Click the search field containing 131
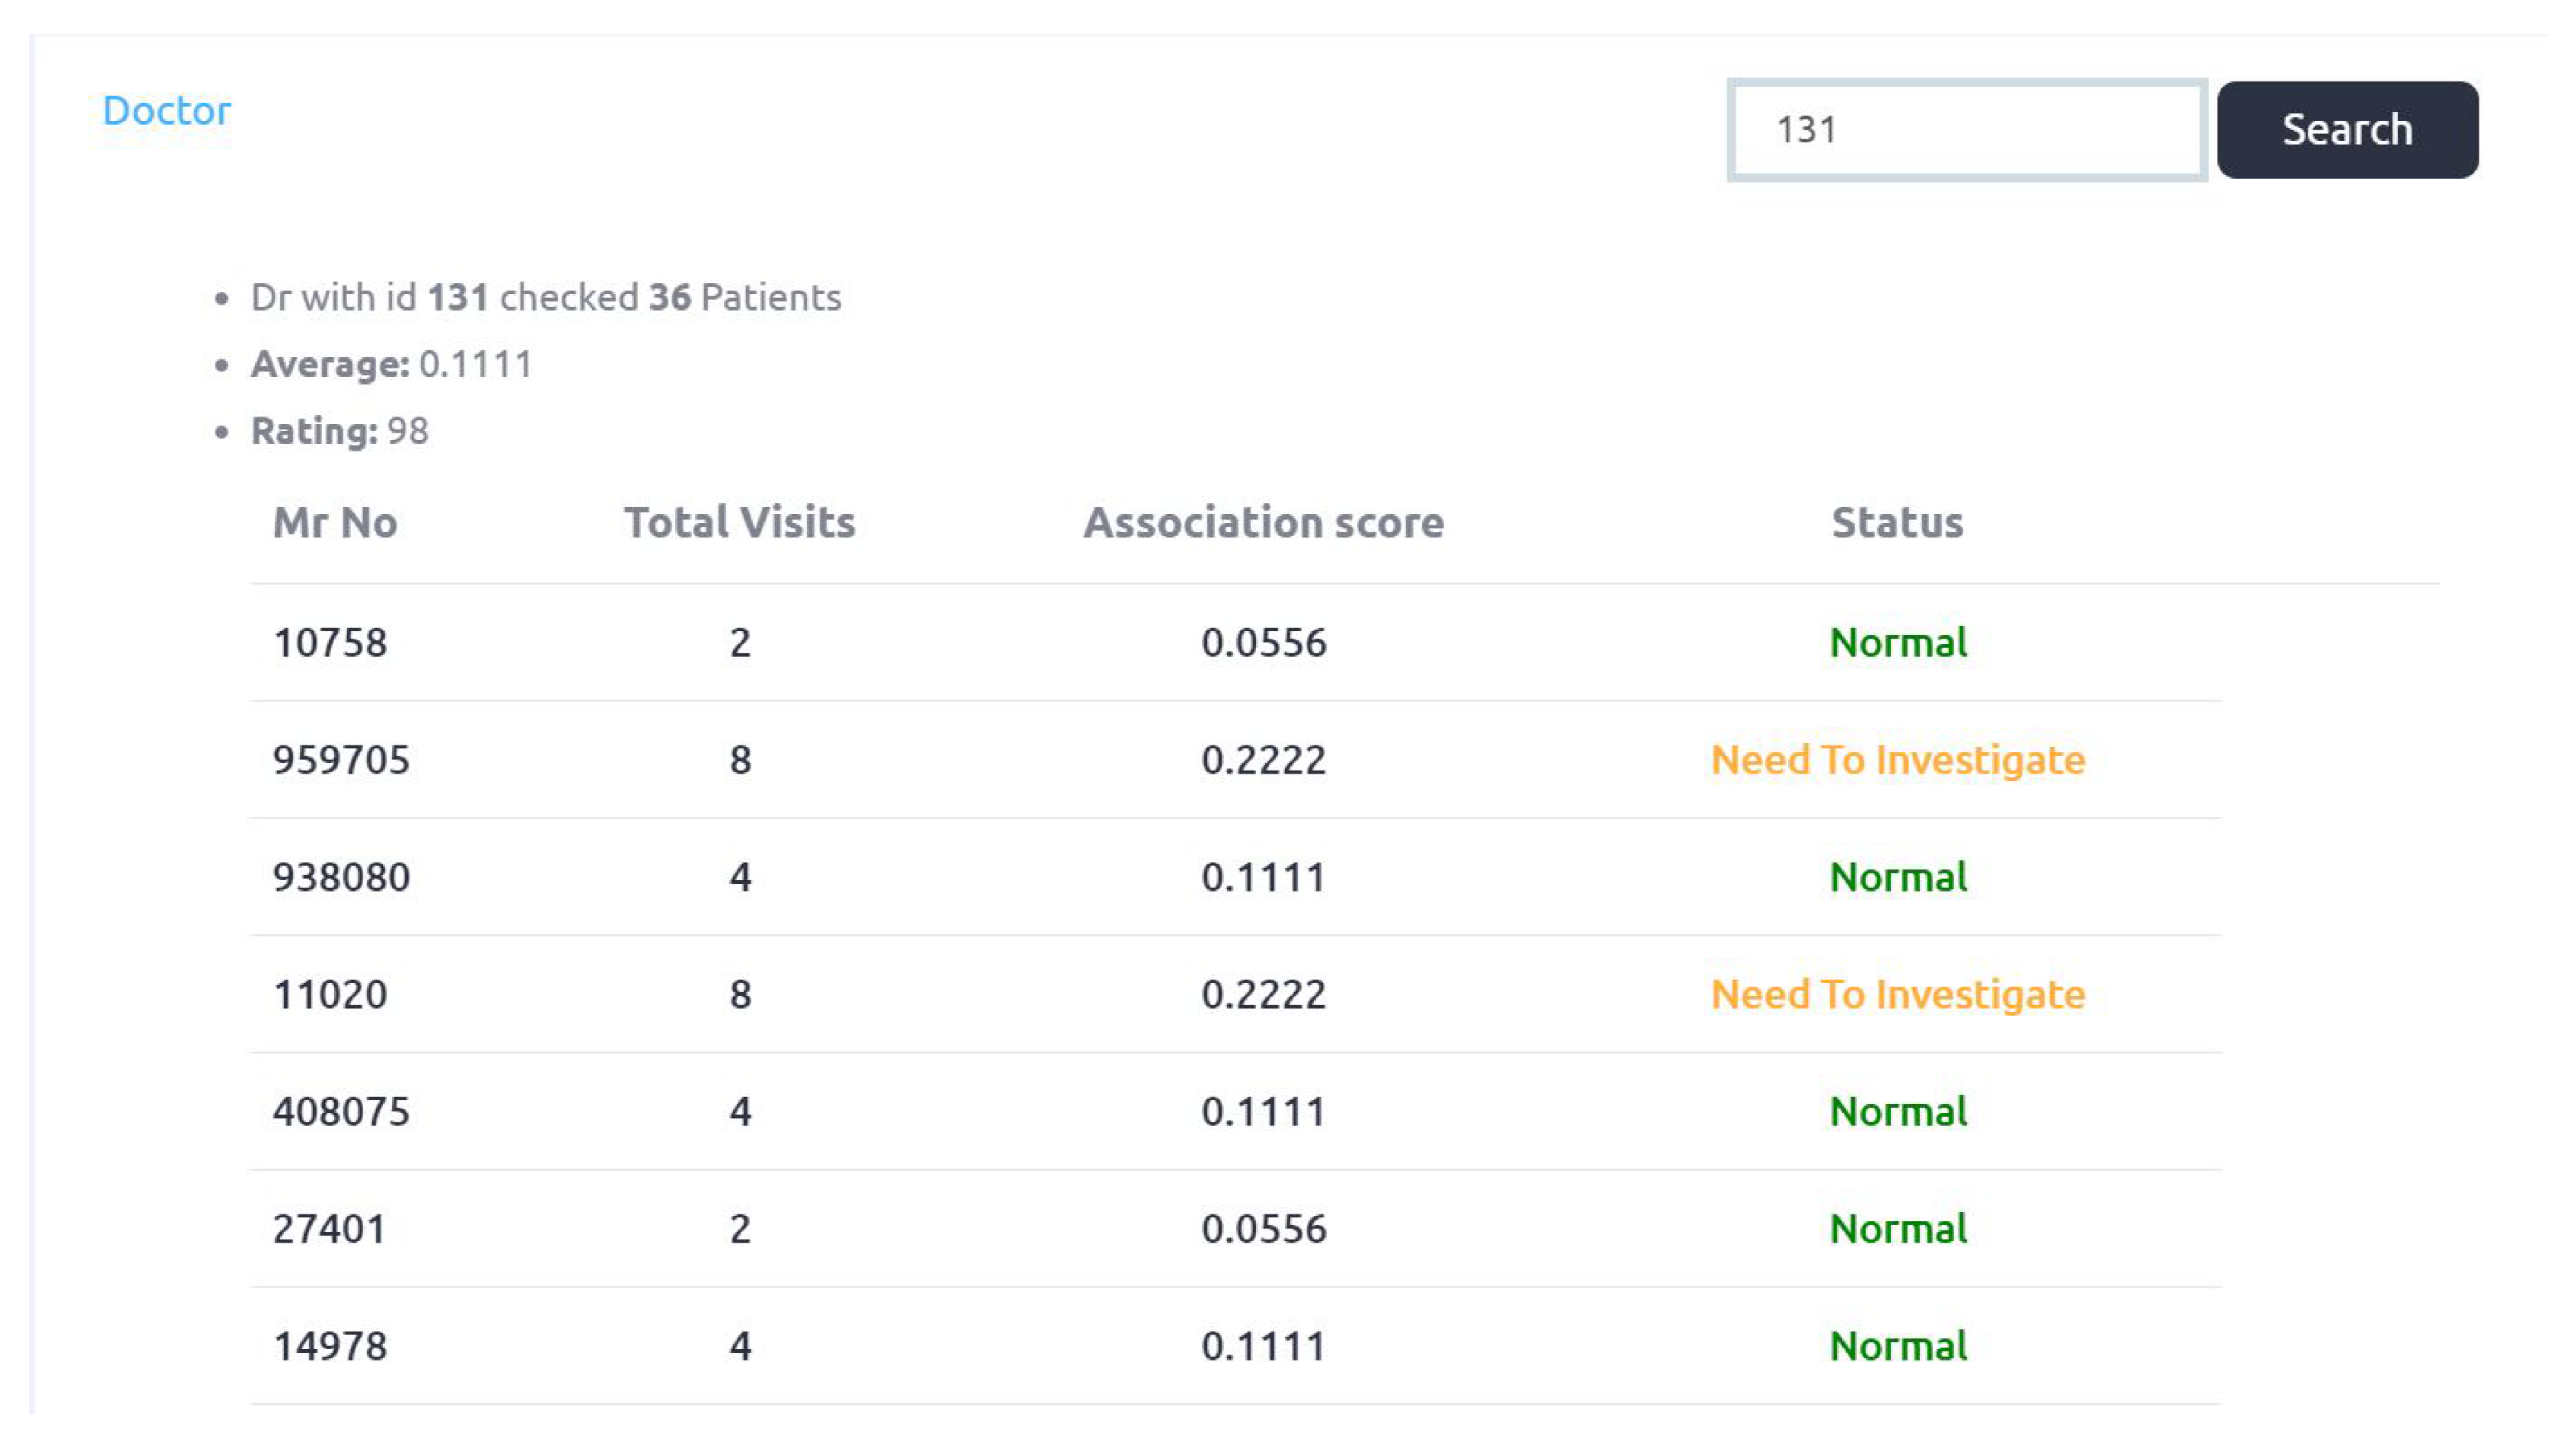The width and height of the screenshot is (2576, 1442). pos(1966,130)
